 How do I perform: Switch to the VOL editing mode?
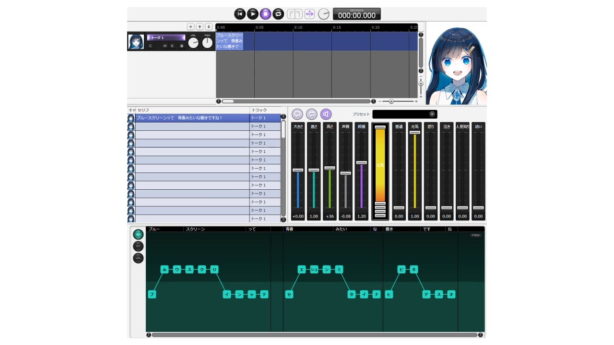[x=138, y=258]
